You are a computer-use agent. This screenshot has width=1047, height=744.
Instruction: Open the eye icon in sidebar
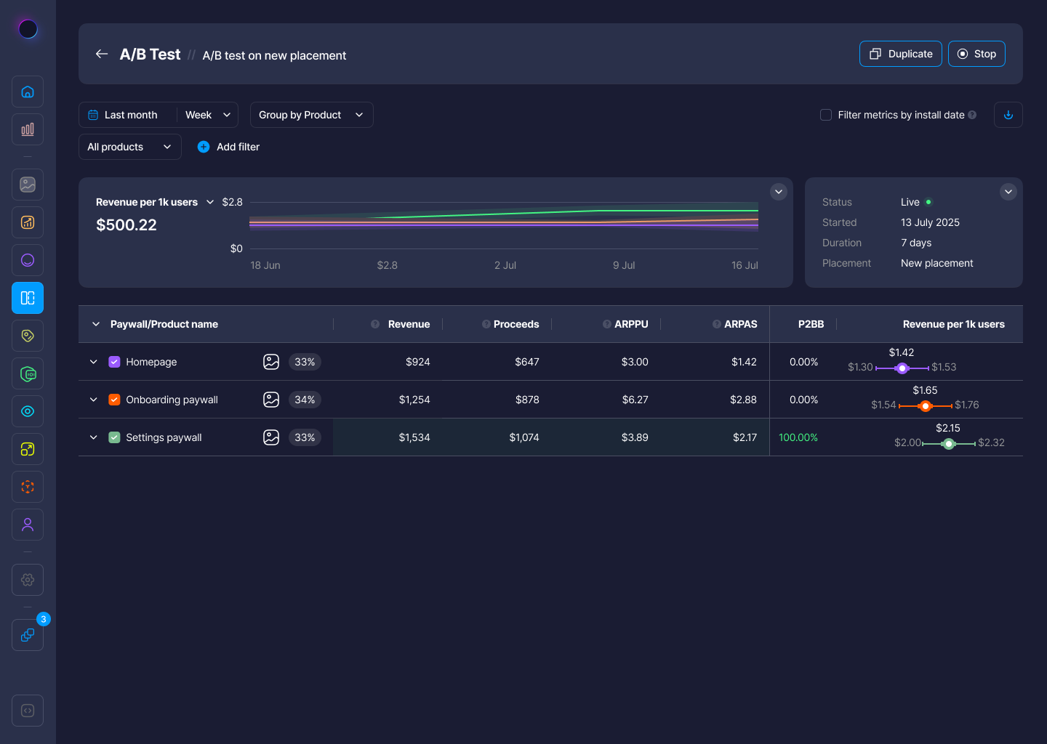28,411
